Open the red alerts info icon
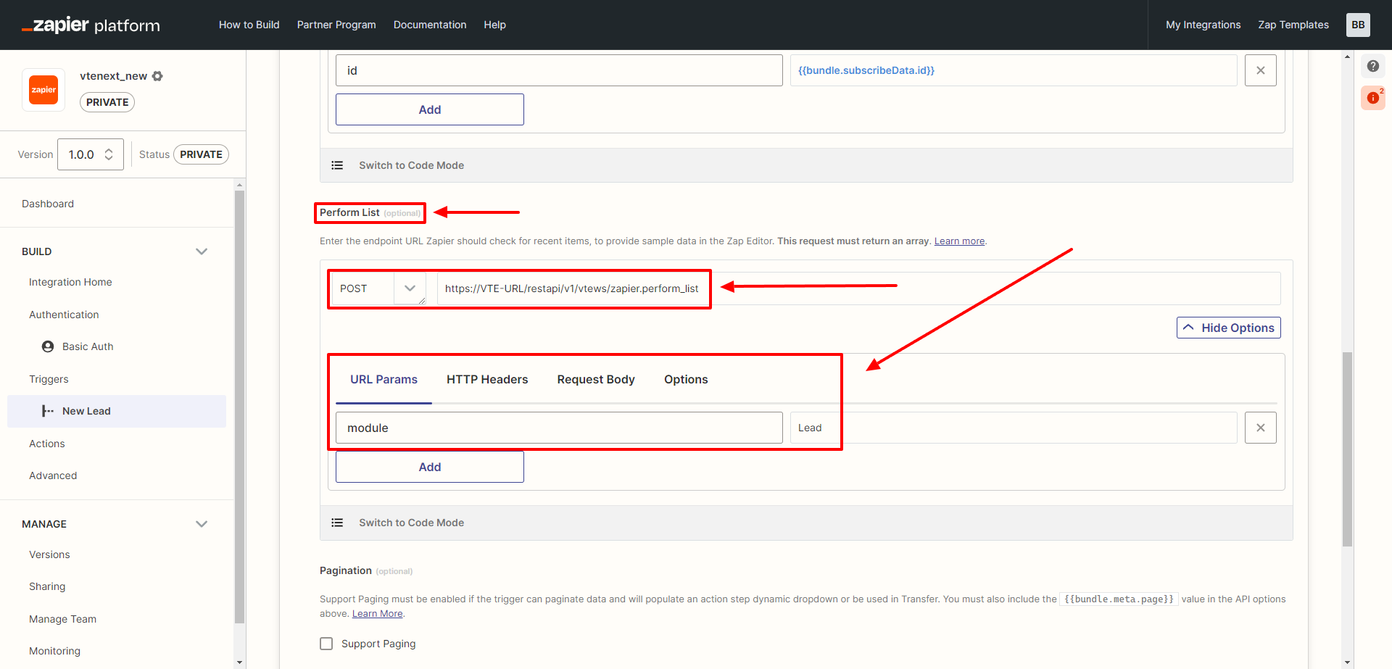 point(1373,98)
